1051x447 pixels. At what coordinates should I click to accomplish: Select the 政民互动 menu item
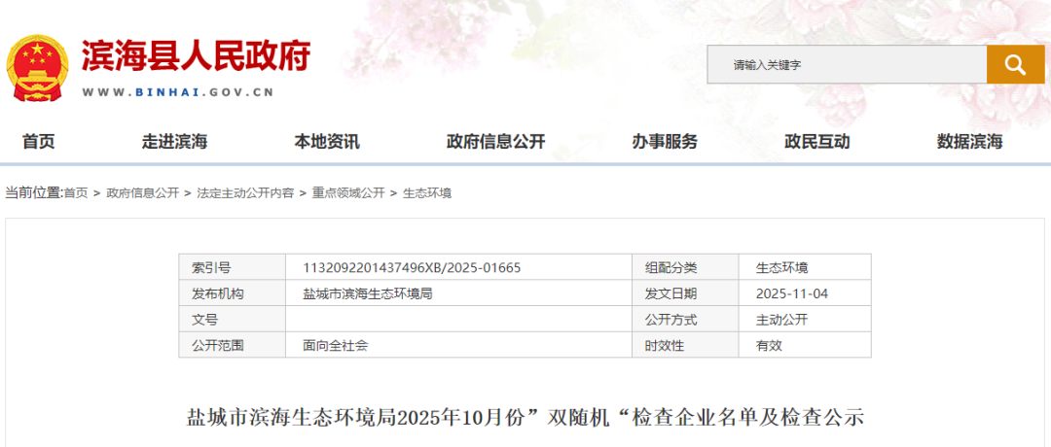tap(817, 142)
